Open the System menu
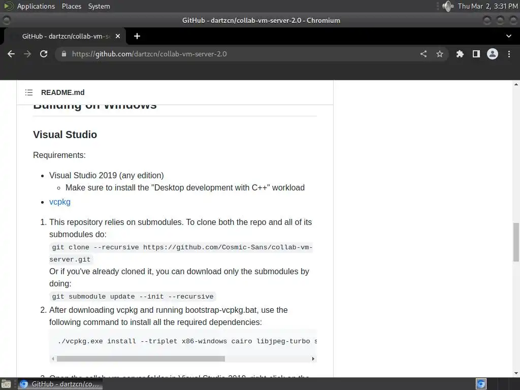The image size is (520, 390). [x=99, y=6]
